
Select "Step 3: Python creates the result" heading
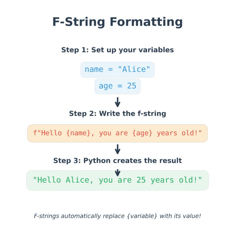click(118, 161)
